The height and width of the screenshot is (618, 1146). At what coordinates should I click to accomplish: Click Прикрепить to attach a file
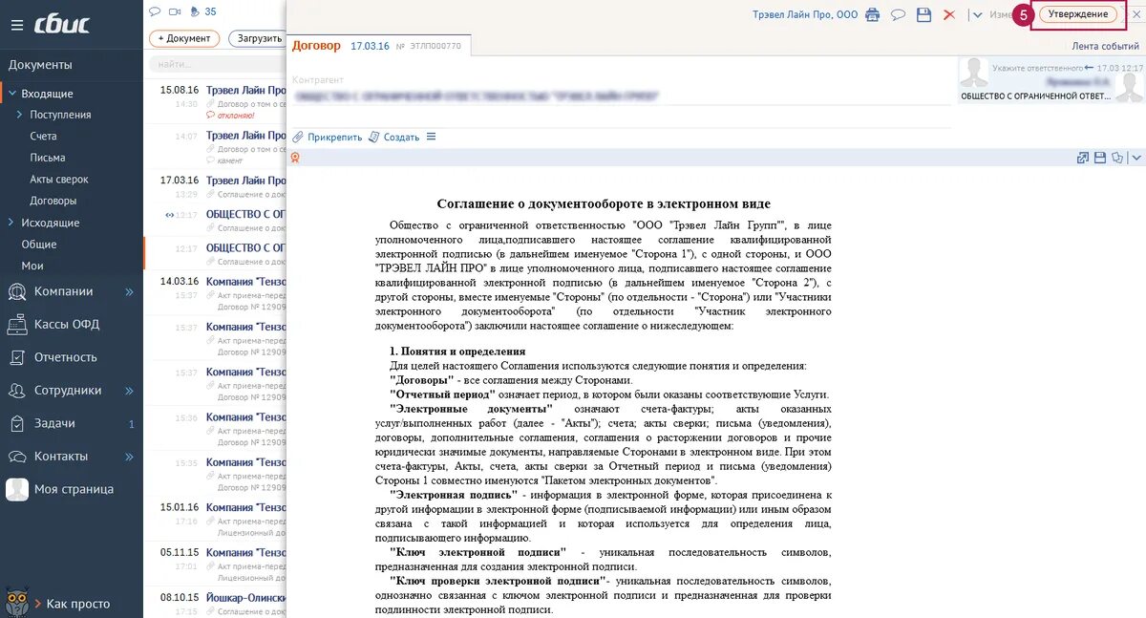click(x=329, y=137)
